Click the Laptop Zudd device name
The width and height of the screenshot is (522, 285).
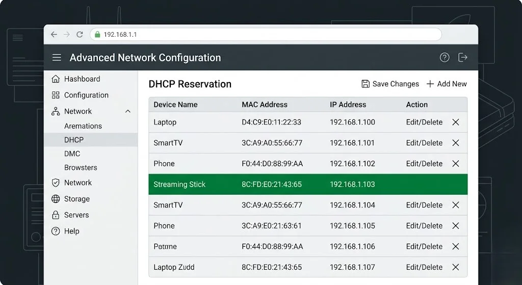pyautogui.click(x=174, y=267)
